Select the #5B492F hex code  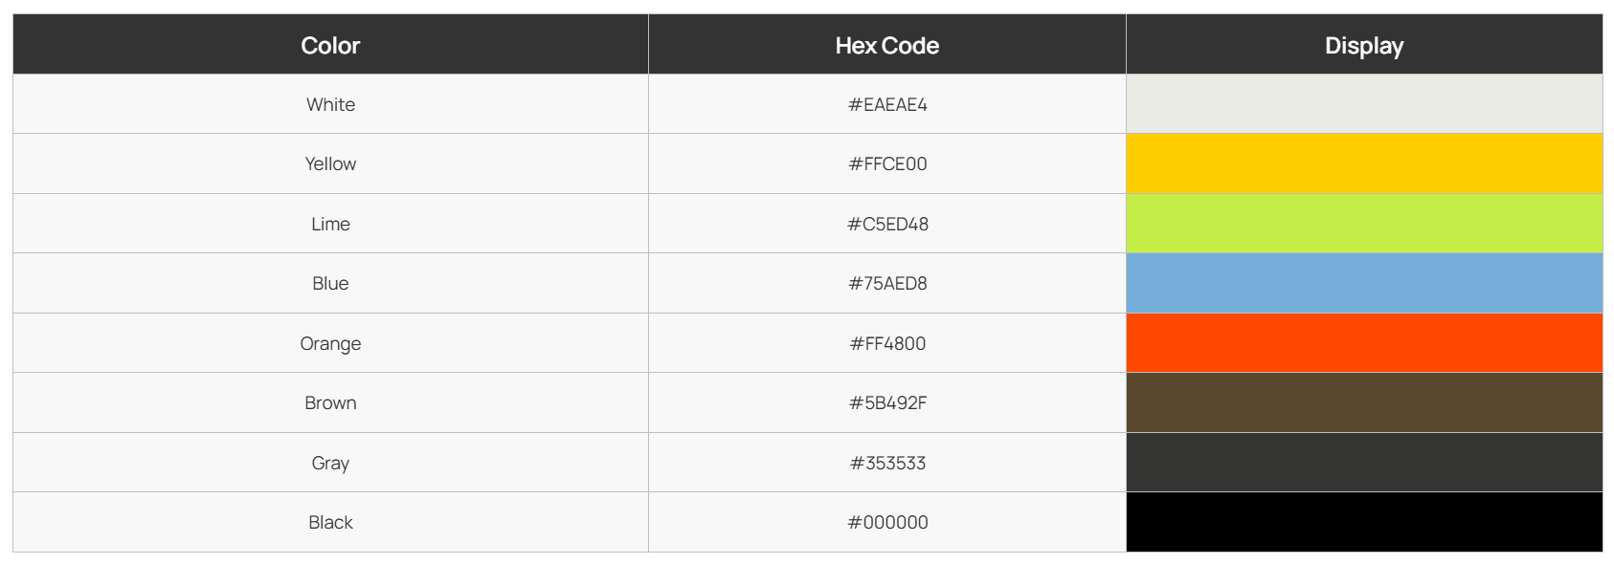click(x=887, y=402)
